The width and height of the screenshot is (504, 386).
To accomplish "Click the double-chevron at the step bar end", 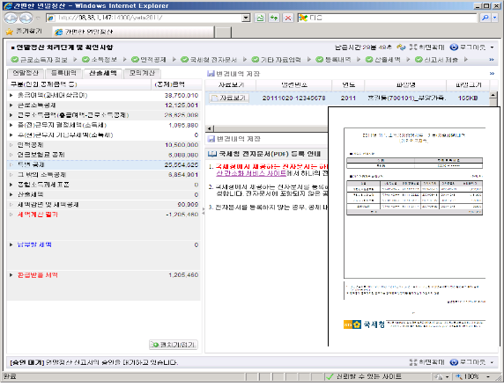I will pyautogui.click(x=492, y=60).
